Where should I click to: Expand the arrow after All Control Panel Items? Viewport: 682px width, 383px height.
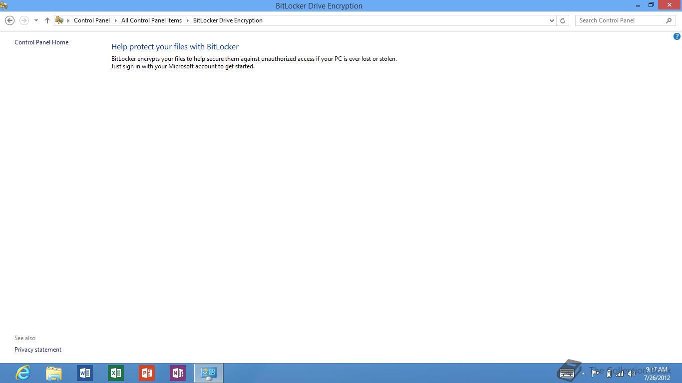(x=188, y=20)
